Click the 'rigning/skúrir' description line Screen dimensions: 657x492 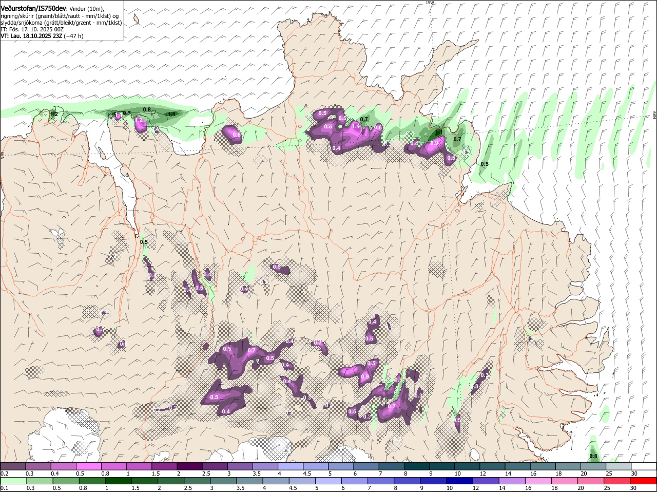click(x=60, y=15)
